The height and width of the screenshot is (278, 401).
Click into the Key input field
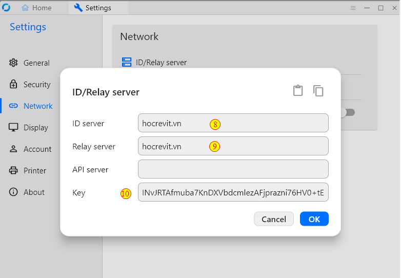(233, 192)
